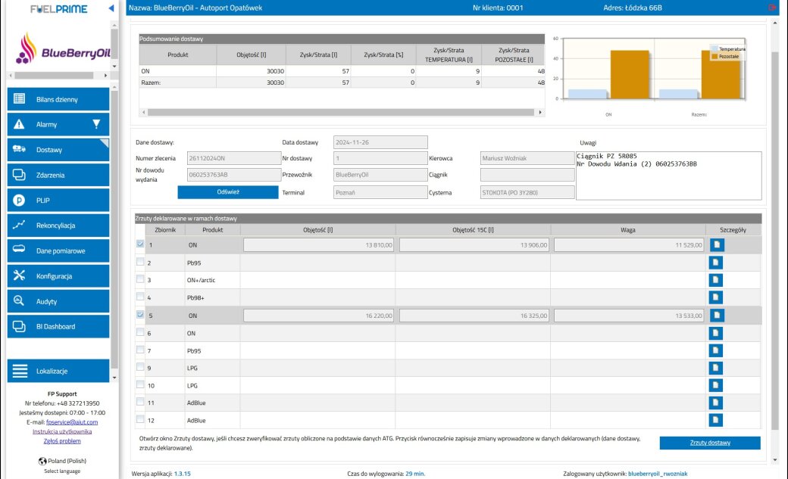Click sidebar menu scroll-down arrow
This screenshot has height=479, width=788.
(x=114, y=378)
